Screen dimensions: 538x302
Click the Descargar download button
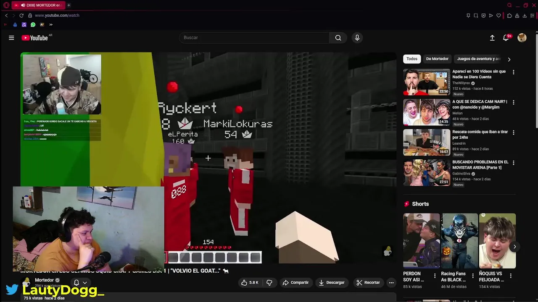(332, 283)
